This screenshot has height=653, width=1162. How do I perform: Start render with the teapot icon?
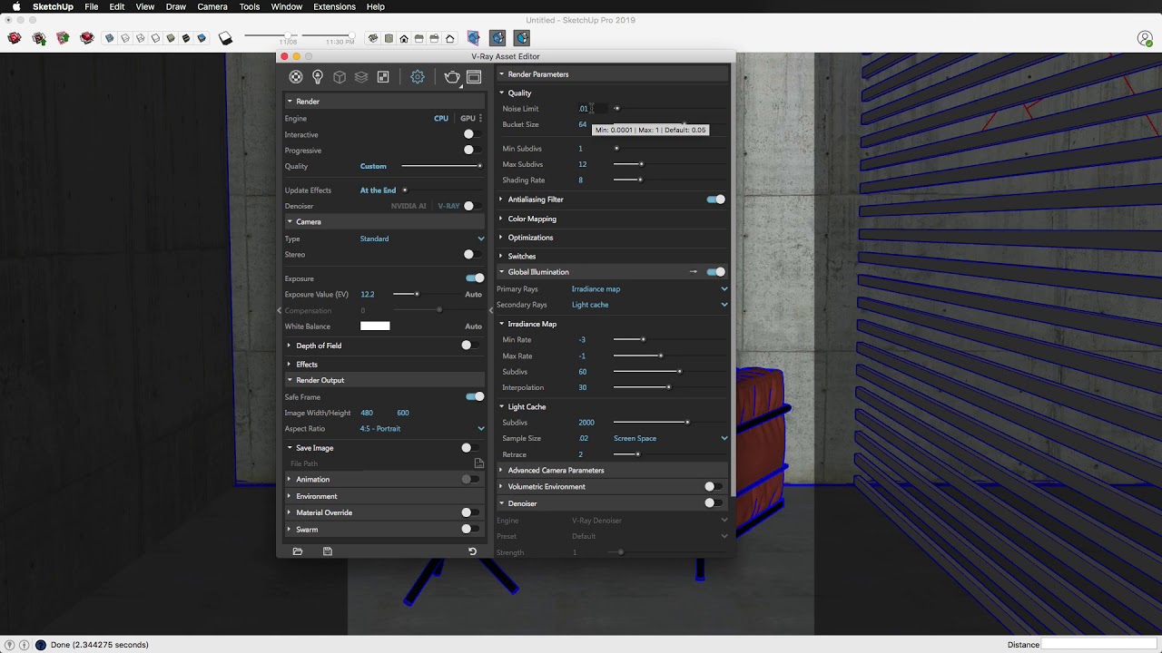point(452,77)
